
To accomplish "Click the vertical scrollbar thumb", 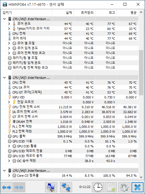I will click(141, 73).
